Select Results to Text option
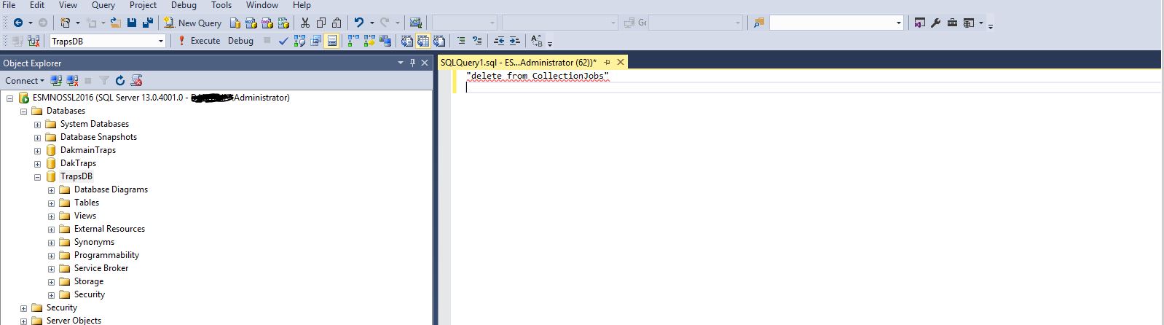 [x=406, y=41]
